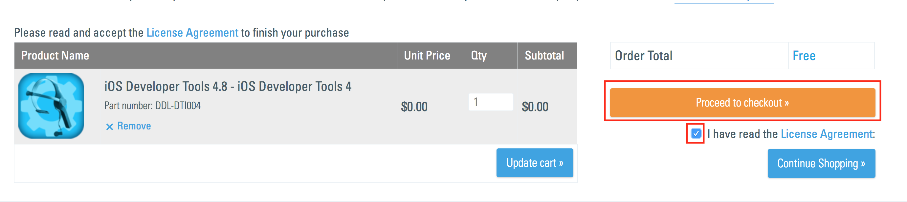Screen dimensions: 907x202
Task: Hit the Continue Shopping button
Action: click(821, 163)
